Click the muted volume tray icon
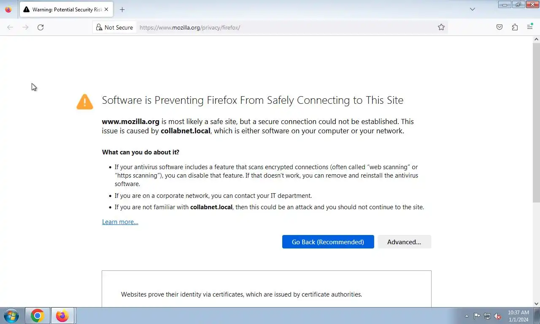The height and width of the screenshot is (324, 540). point(497,316)
